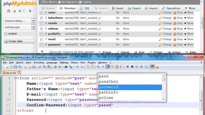The image size is (205, 115).
Task: Click Save All icon in Notepad++
Action: click(x=20, y=67)
